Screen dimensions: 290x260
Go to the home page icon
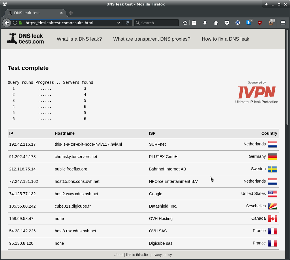(216, 23)
